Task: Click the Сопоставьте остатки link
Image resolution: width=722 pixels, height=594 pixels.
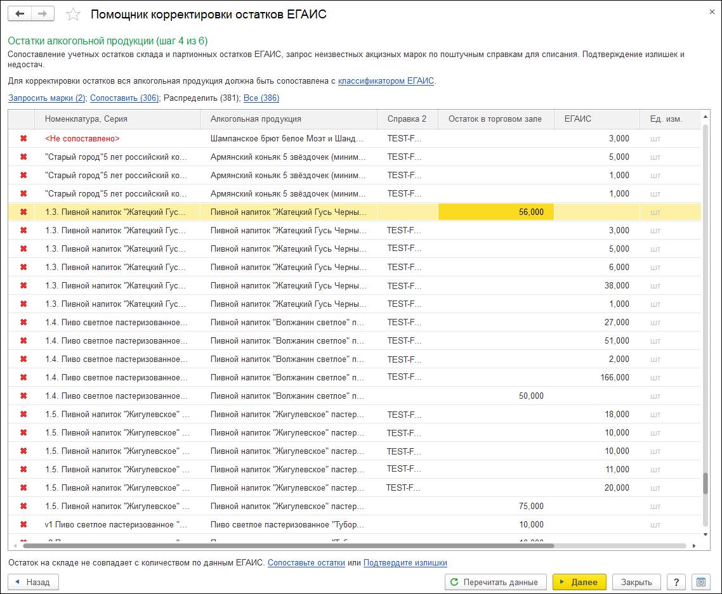Action: 306,562
